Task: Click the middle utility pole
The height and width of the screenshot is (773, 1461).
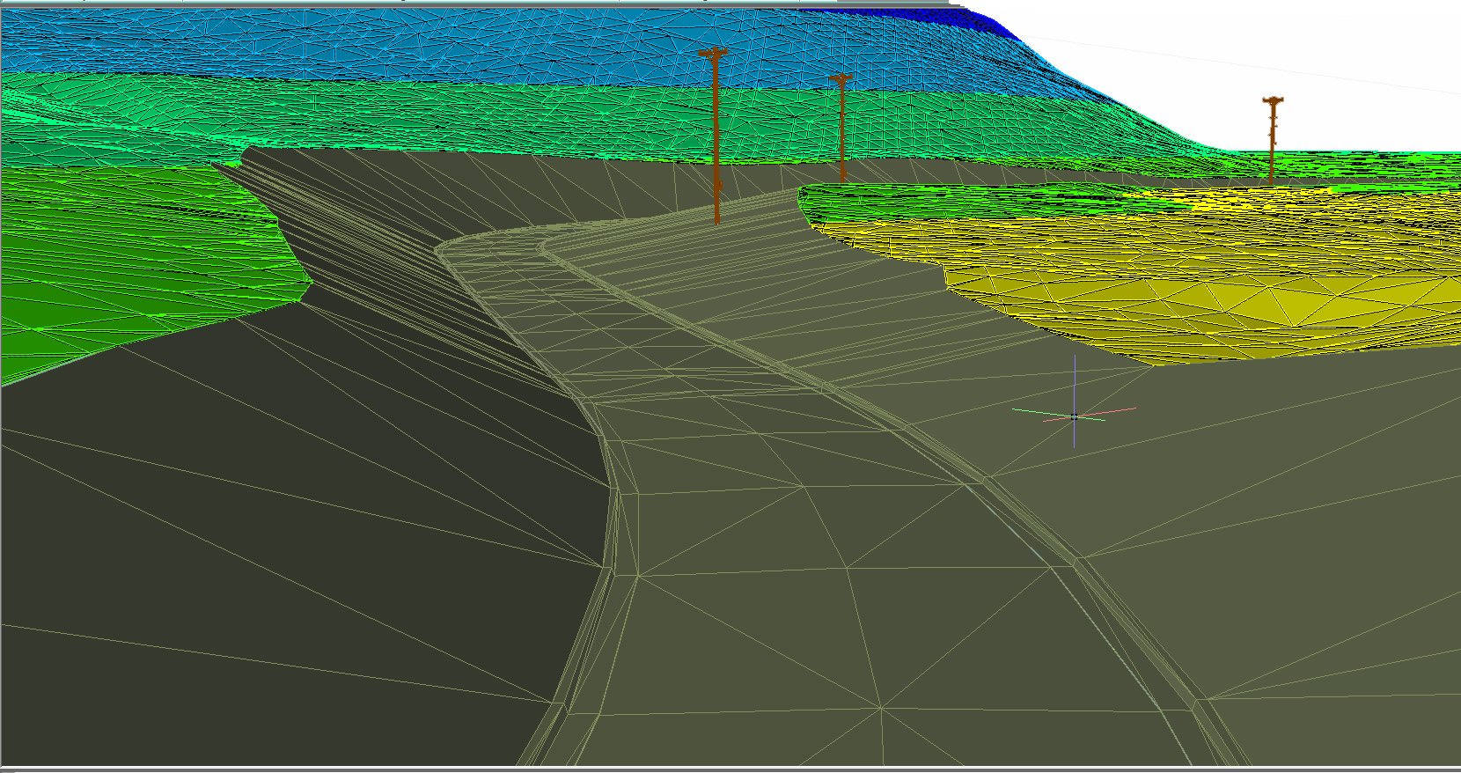Action: coord(842,132)
